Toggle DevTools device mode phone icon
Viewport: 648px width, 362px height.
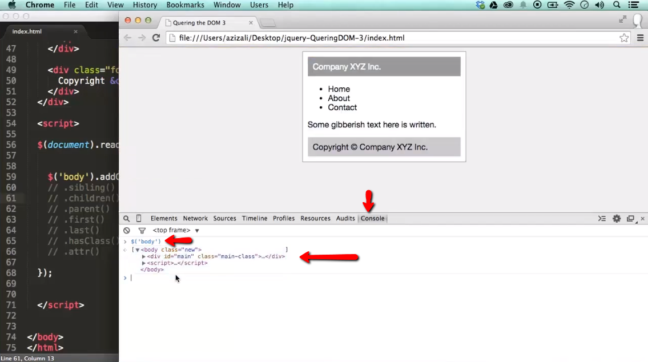click(x=139, y=218)
